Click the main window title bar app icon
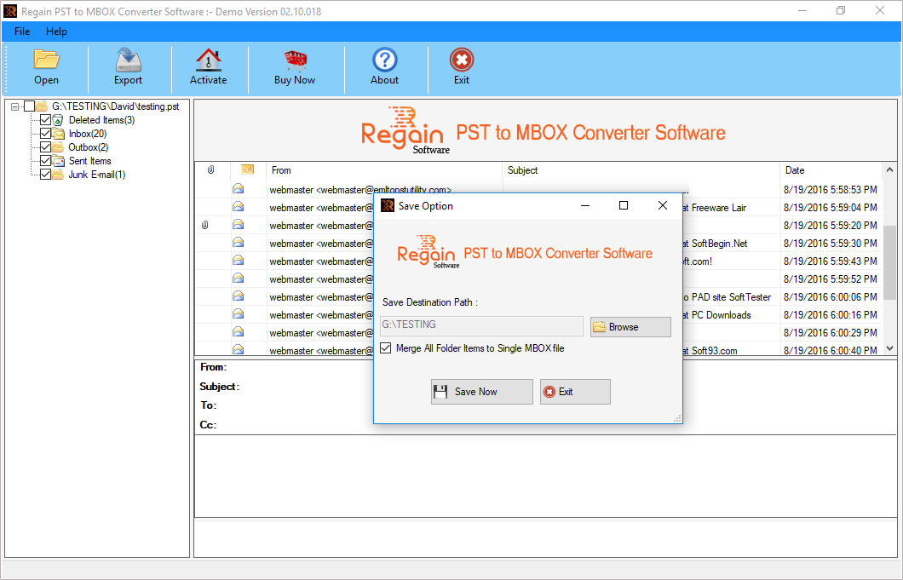This screenshot has width=903, height=580. tap(10, 11)
